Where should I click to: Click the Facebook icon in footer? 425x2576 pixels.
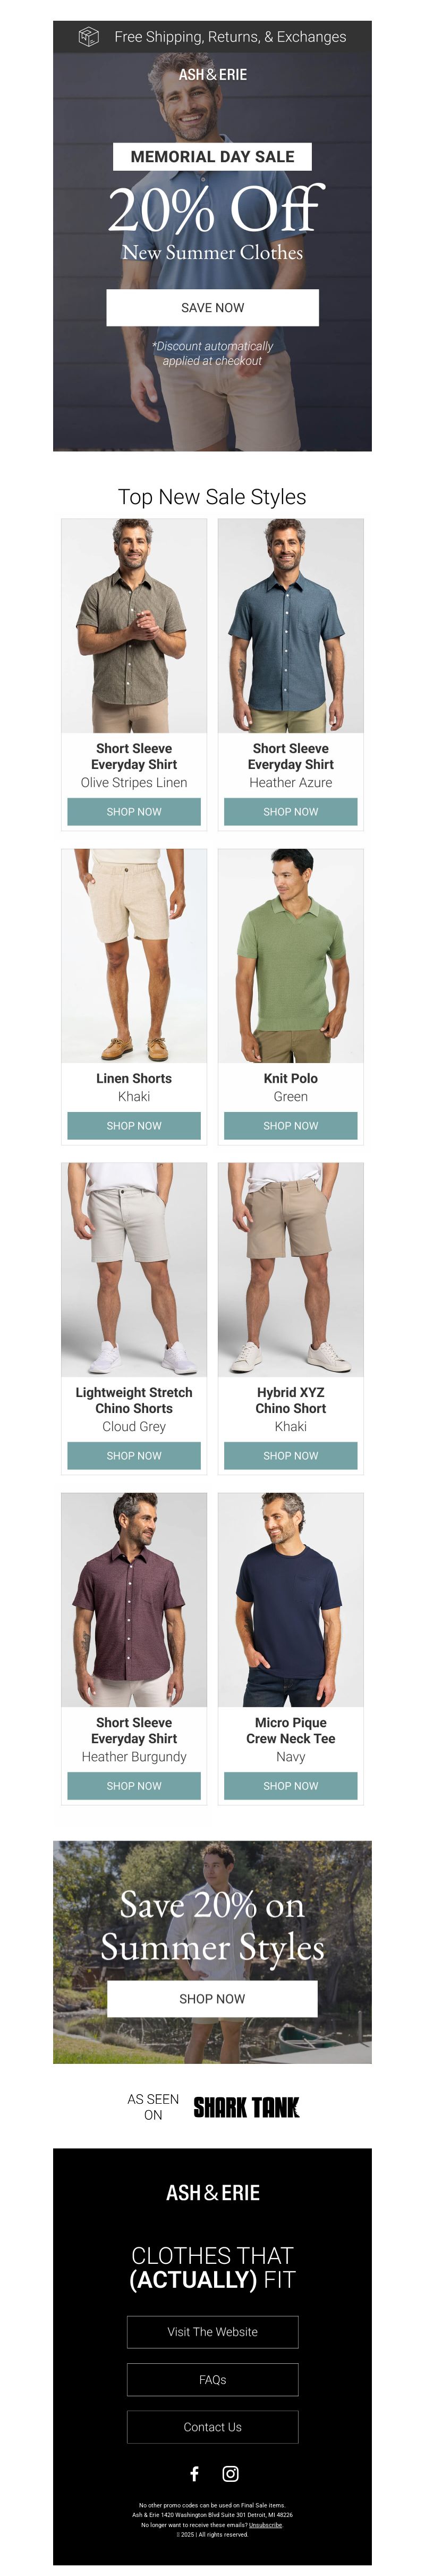point(194,2474)
